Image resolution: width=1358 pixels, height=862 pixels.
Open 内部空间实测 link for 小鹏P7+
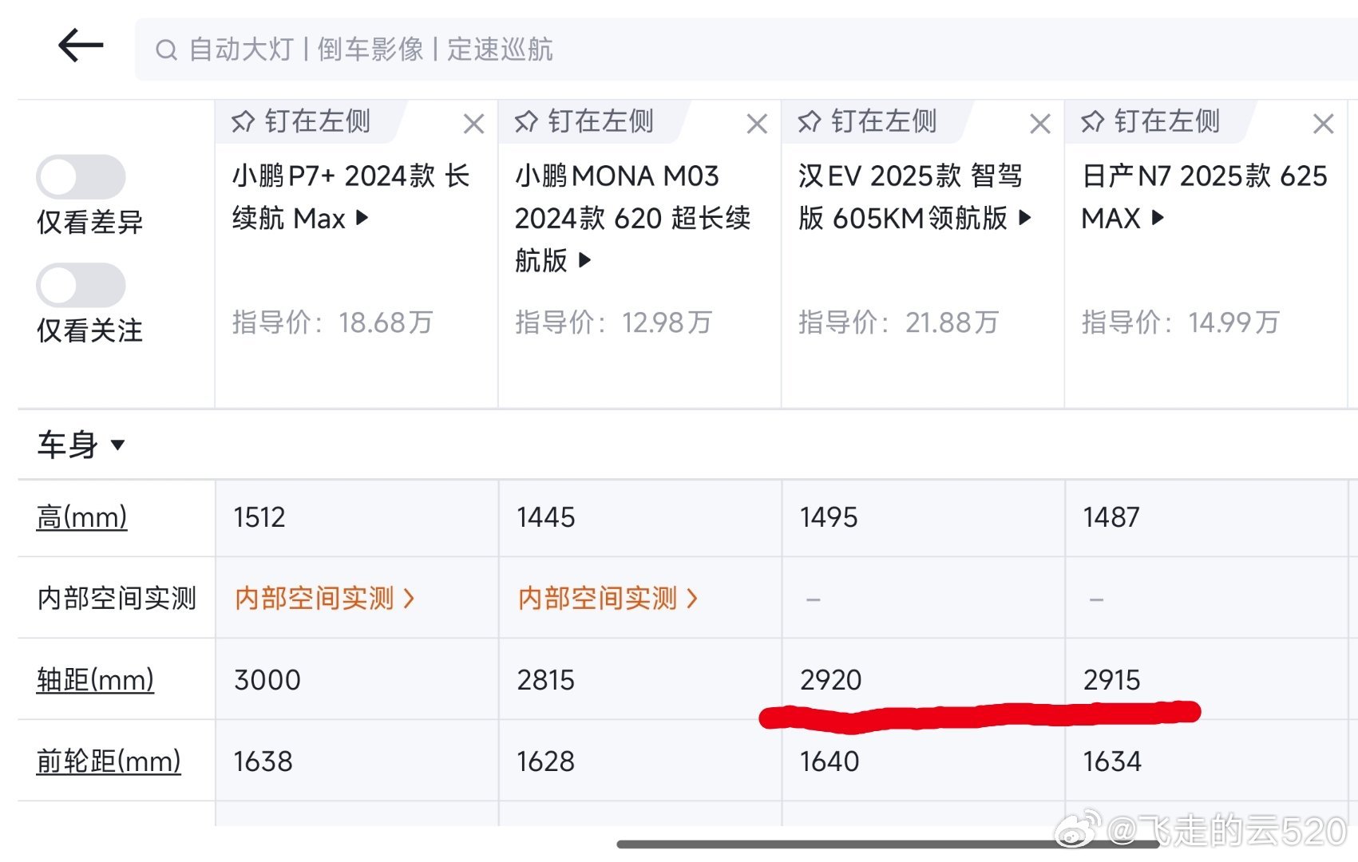[325, 598]
